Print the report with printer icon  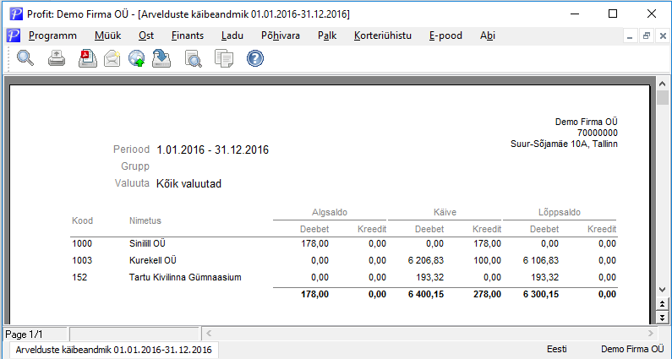tap(56, 58)
